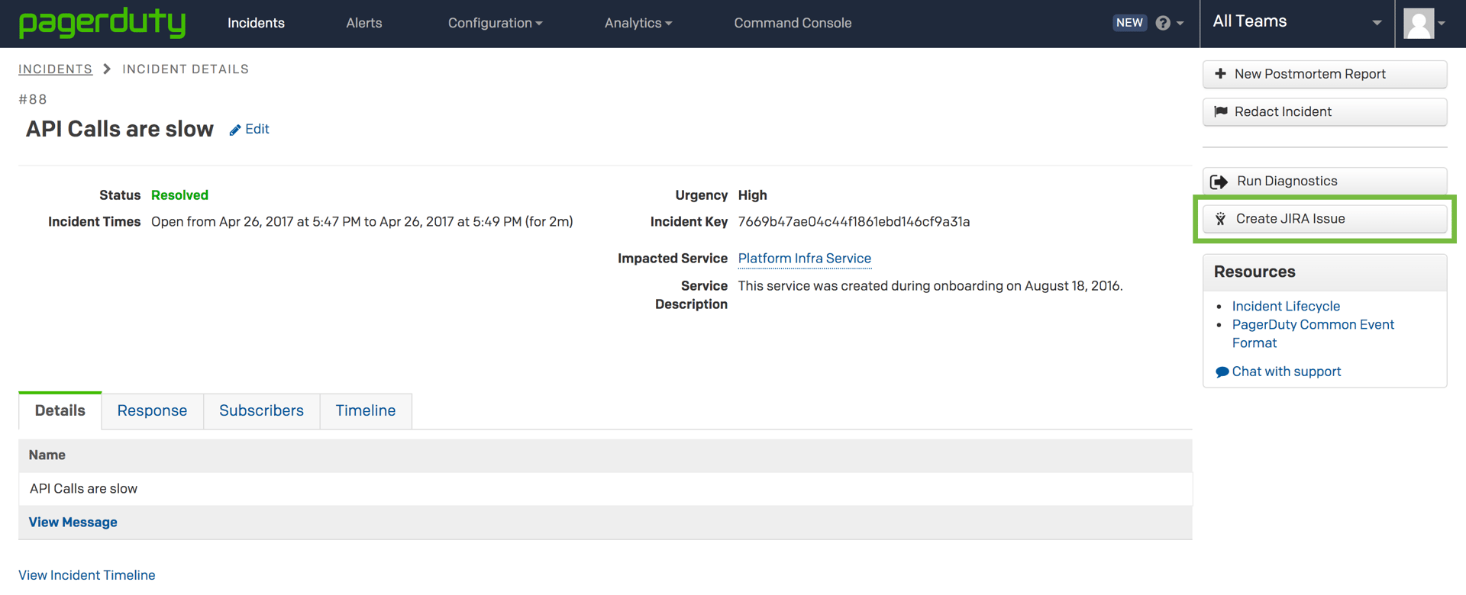Expand the help menu caret
Screen dimensions: 1466x595
(x=1180, y=23)
